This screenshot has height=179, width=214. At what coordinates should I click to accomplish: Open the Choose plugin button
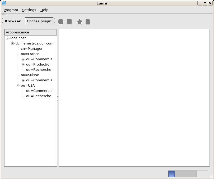(x=39, y=21)
